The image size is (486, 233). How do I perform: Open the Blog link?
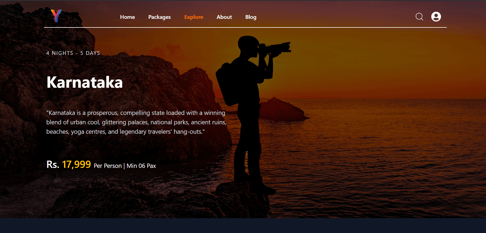point(251,17)
